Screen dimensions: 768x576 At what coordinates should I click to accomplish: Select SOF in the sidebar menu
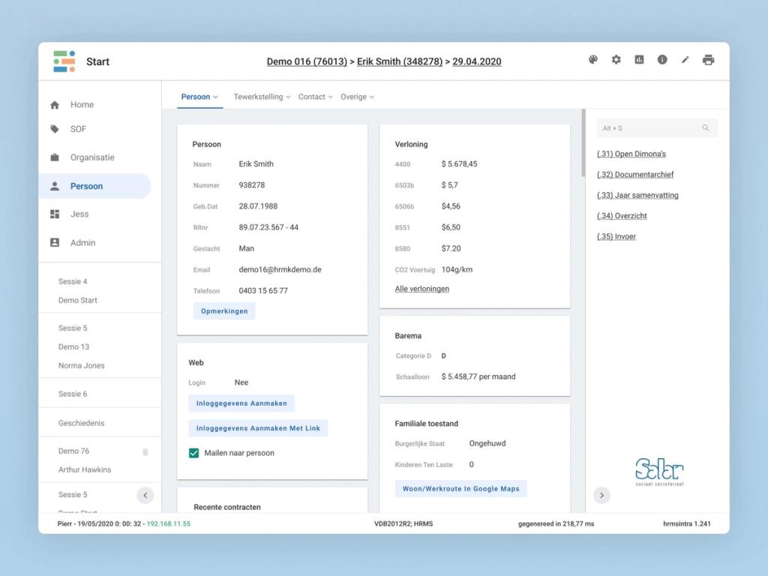point(78,129)
